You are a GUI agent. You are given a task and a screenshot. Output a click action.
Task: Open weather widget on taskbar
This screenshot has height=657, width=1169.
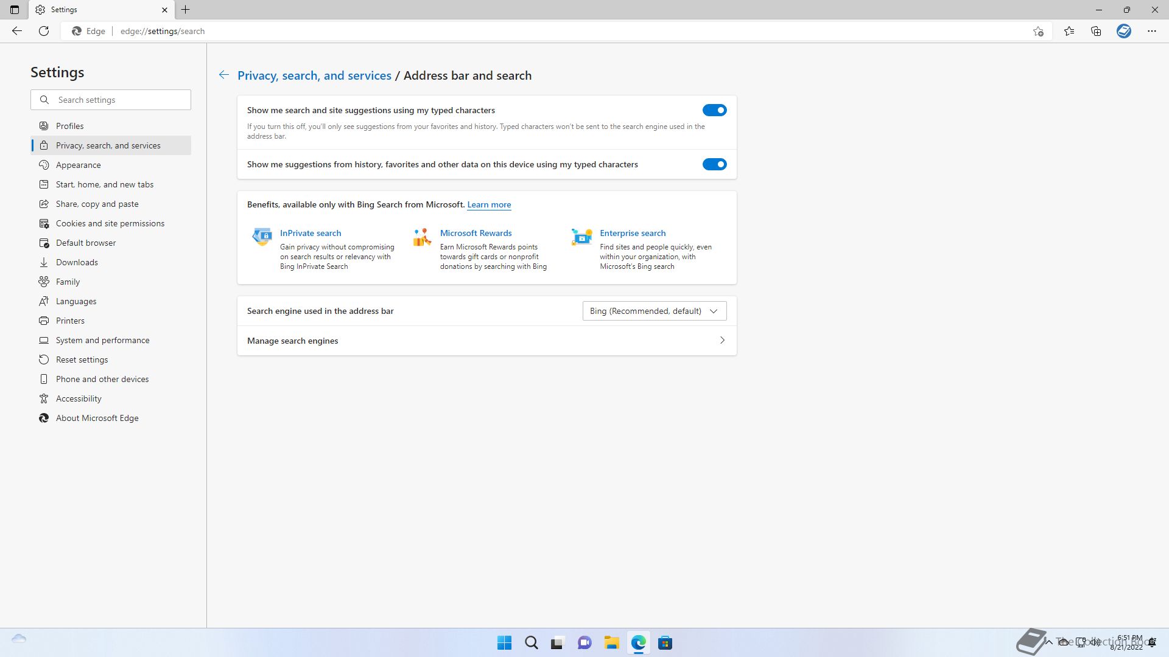(x=19, y=639)
